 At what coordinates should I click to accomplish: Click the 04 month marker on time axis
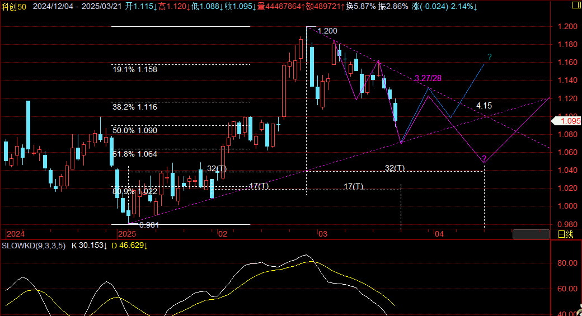[x=439, y=234]
